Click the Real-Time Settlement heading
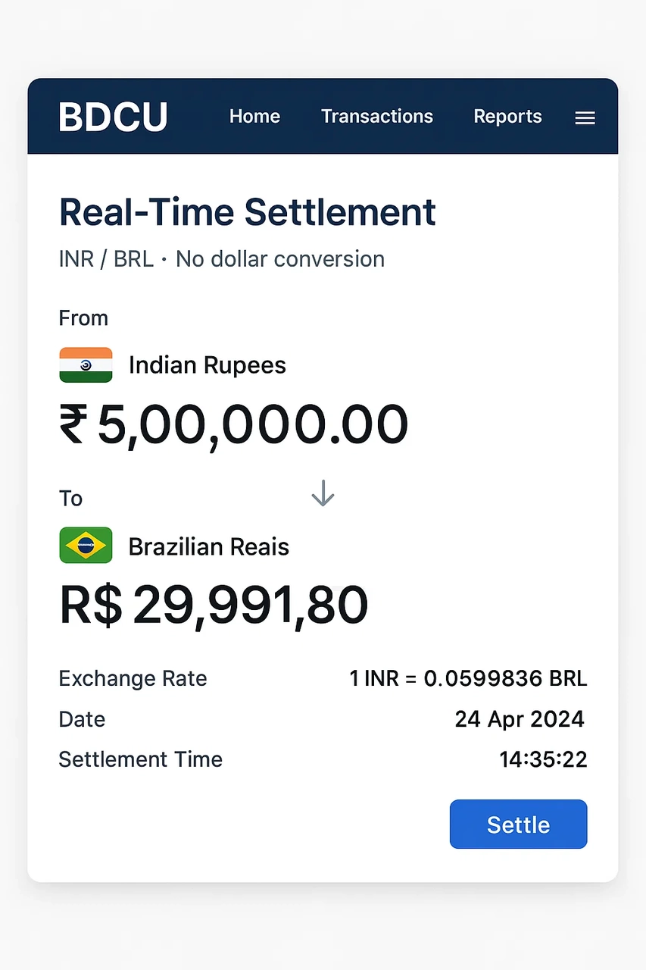Viewport: 646px width, 970px height. coord(248,212)
